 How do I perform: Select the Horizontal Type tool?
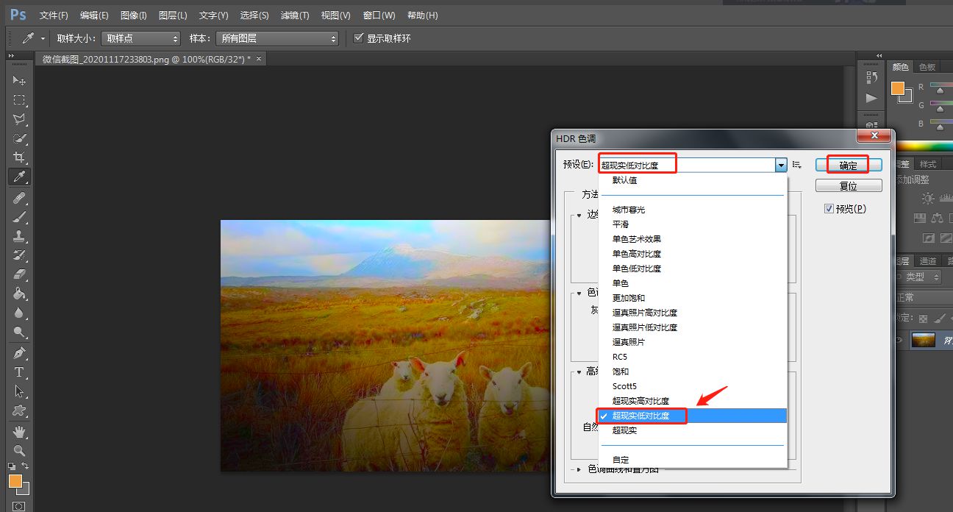pos(19,372)
